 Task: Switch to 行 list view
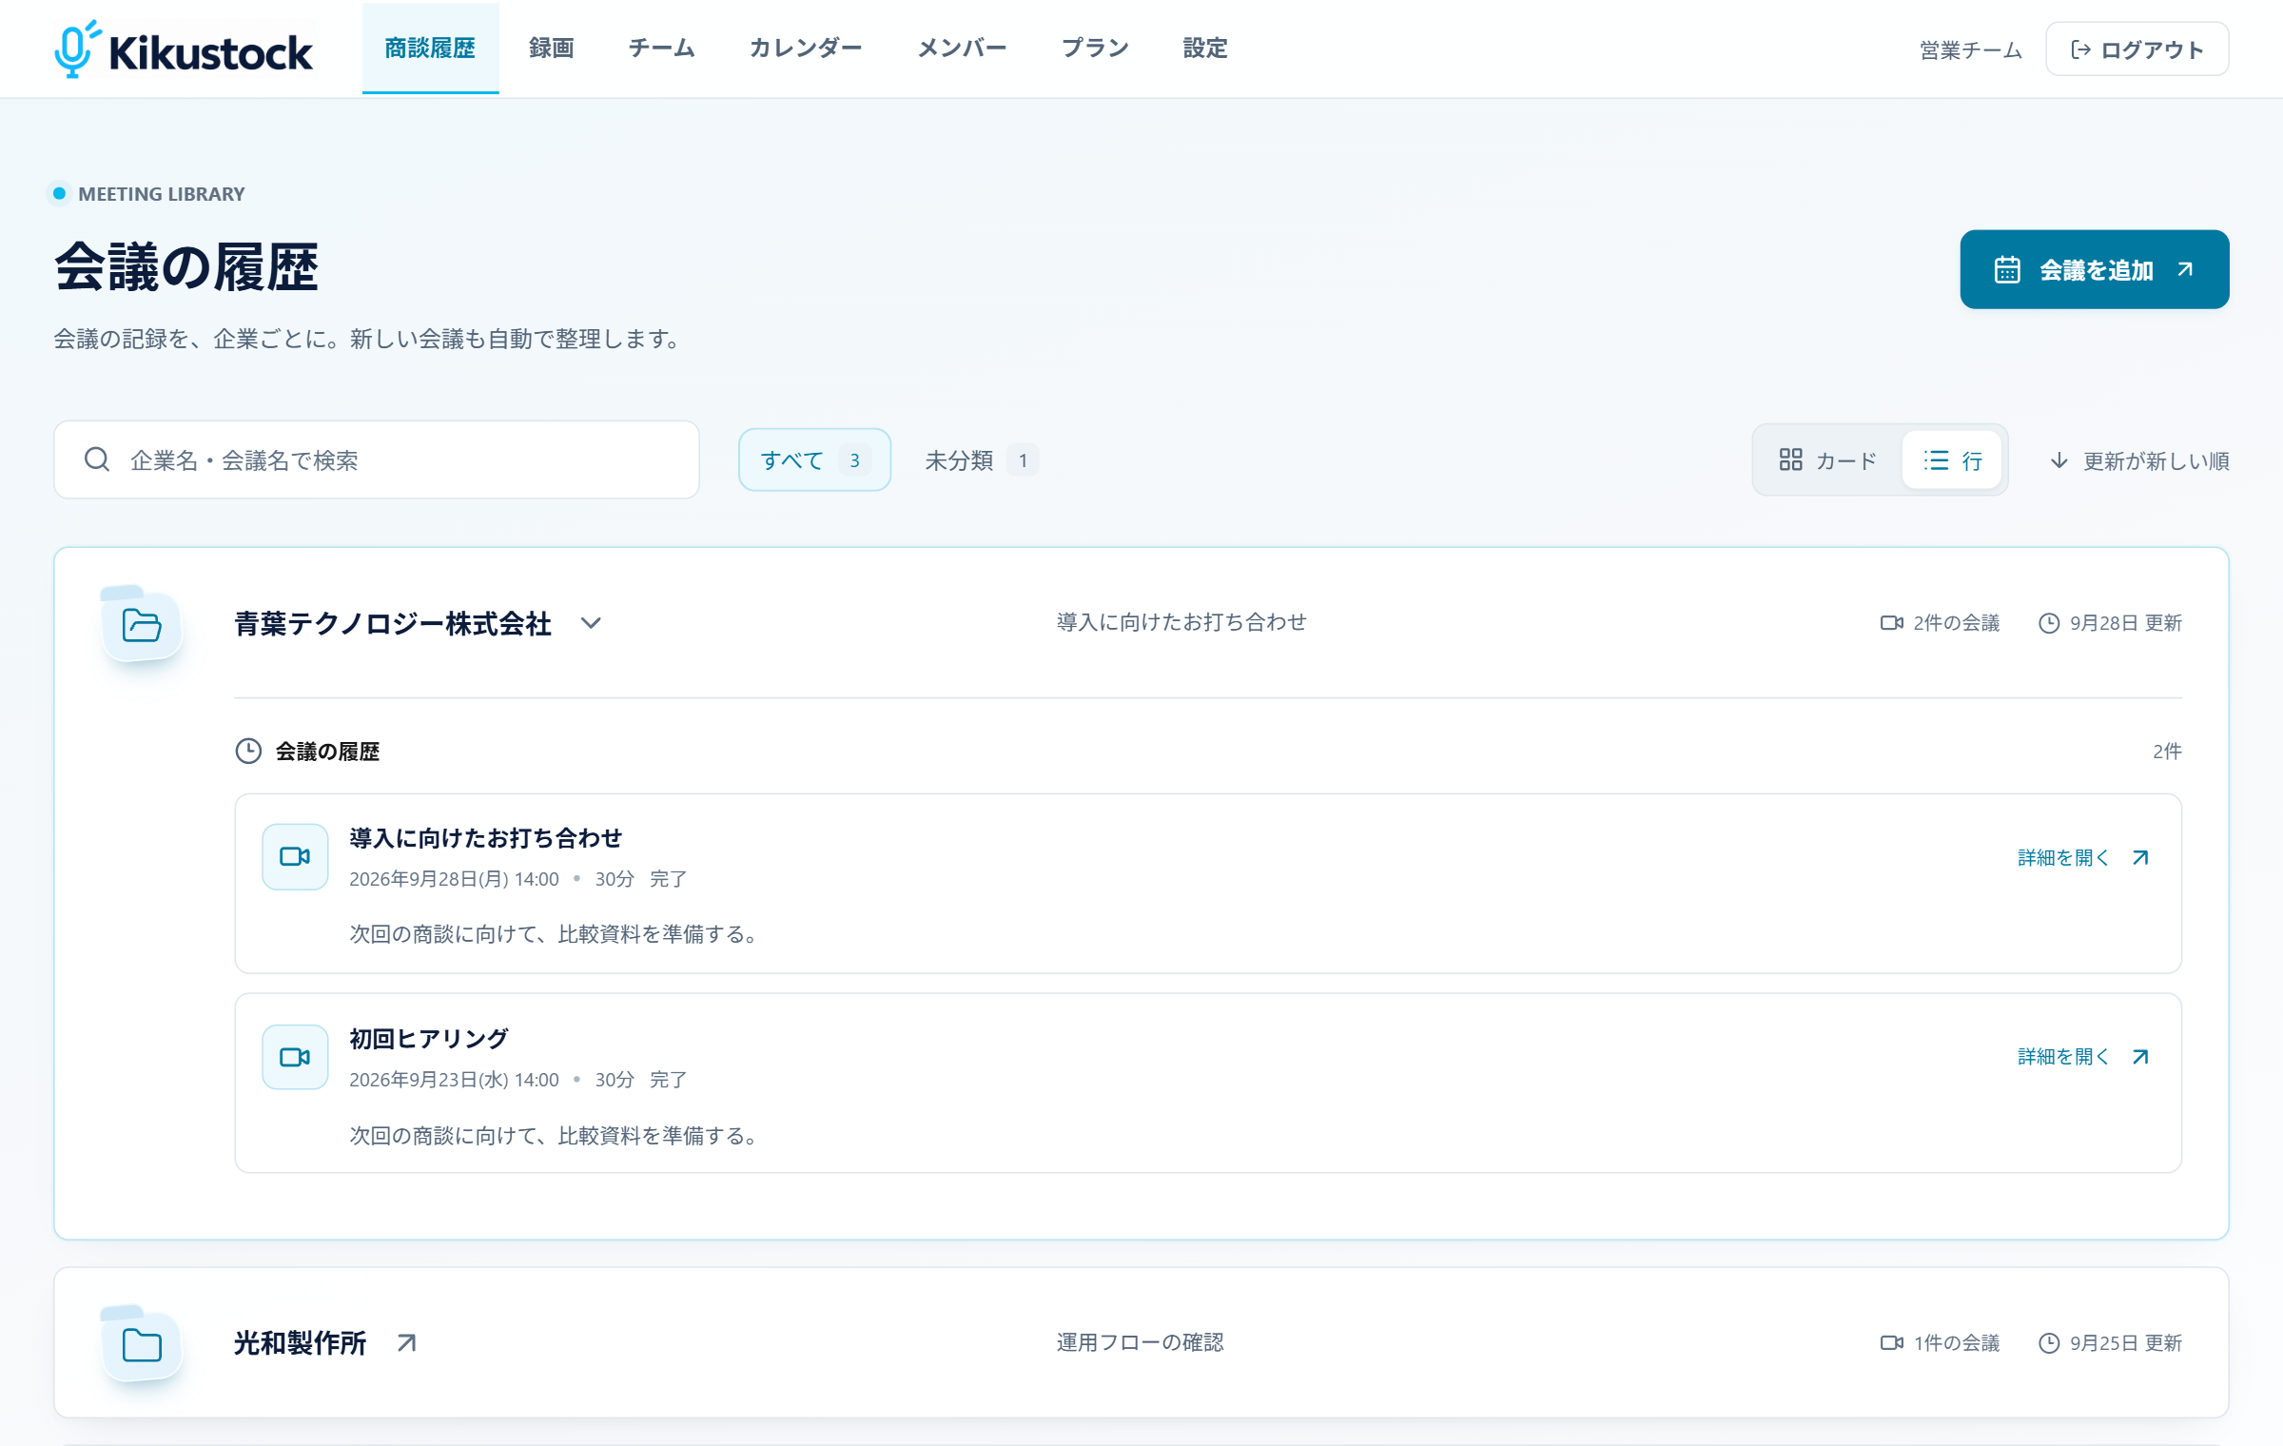coord(1952,459)
